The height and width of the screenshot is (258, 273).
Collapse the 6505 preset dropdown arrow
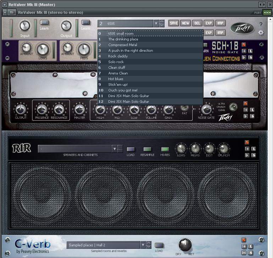(156, 23)
